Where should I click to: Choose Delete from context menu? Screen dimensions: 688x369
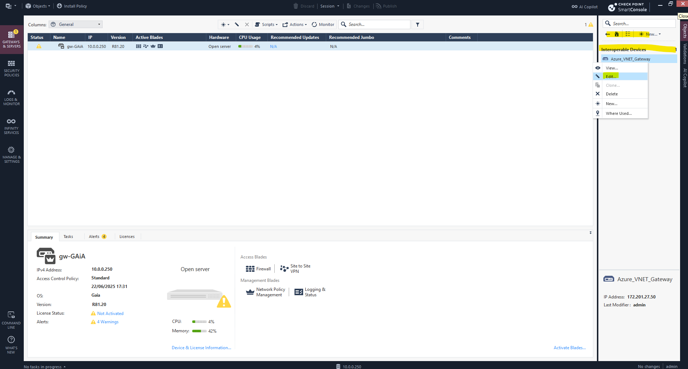pyautogui.click(x=621, y=94)
